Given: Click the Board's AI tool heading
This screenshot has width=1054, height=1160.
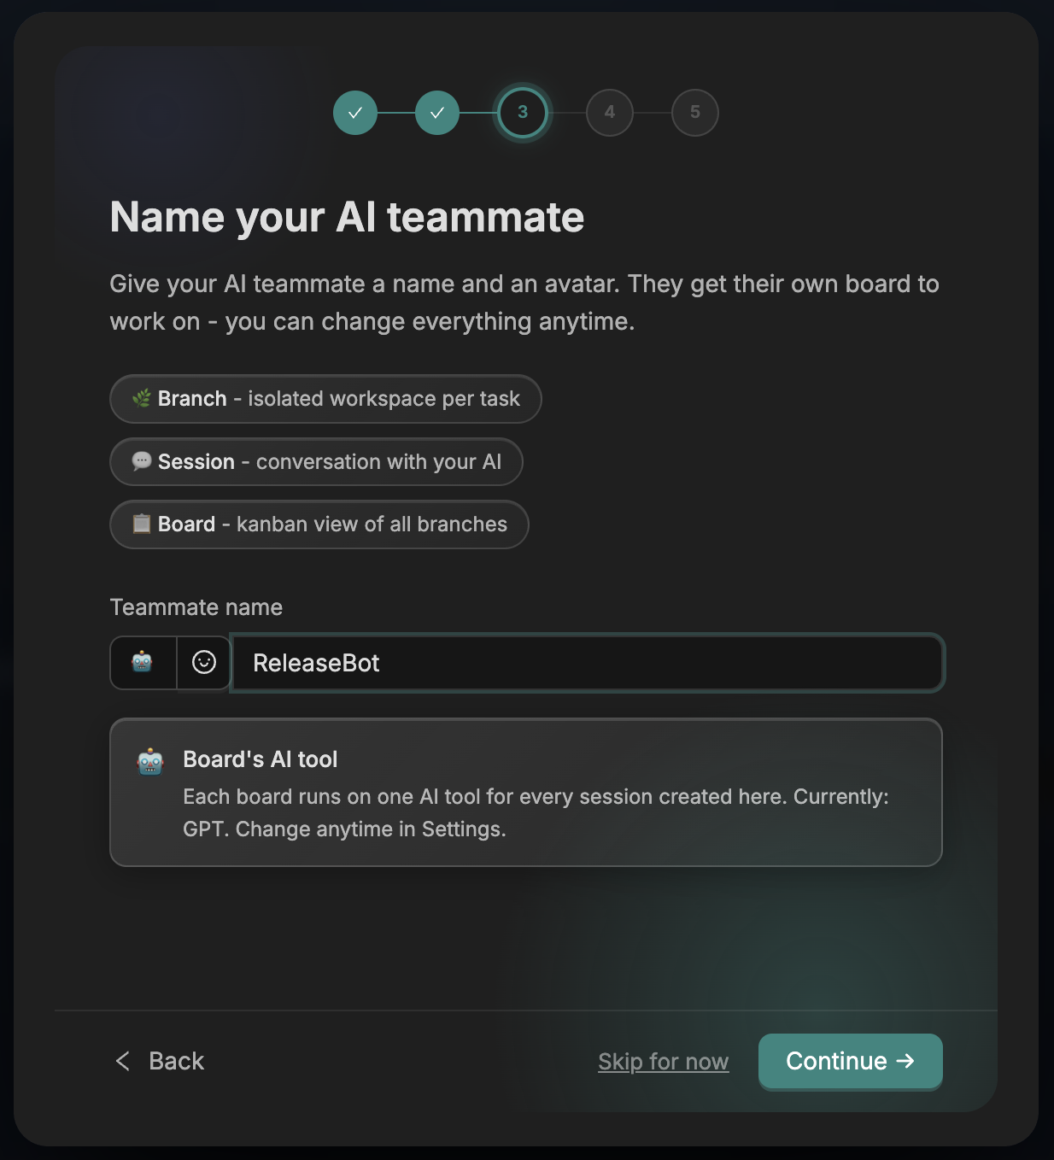Looking at the screenshot, I should point(261,759).
